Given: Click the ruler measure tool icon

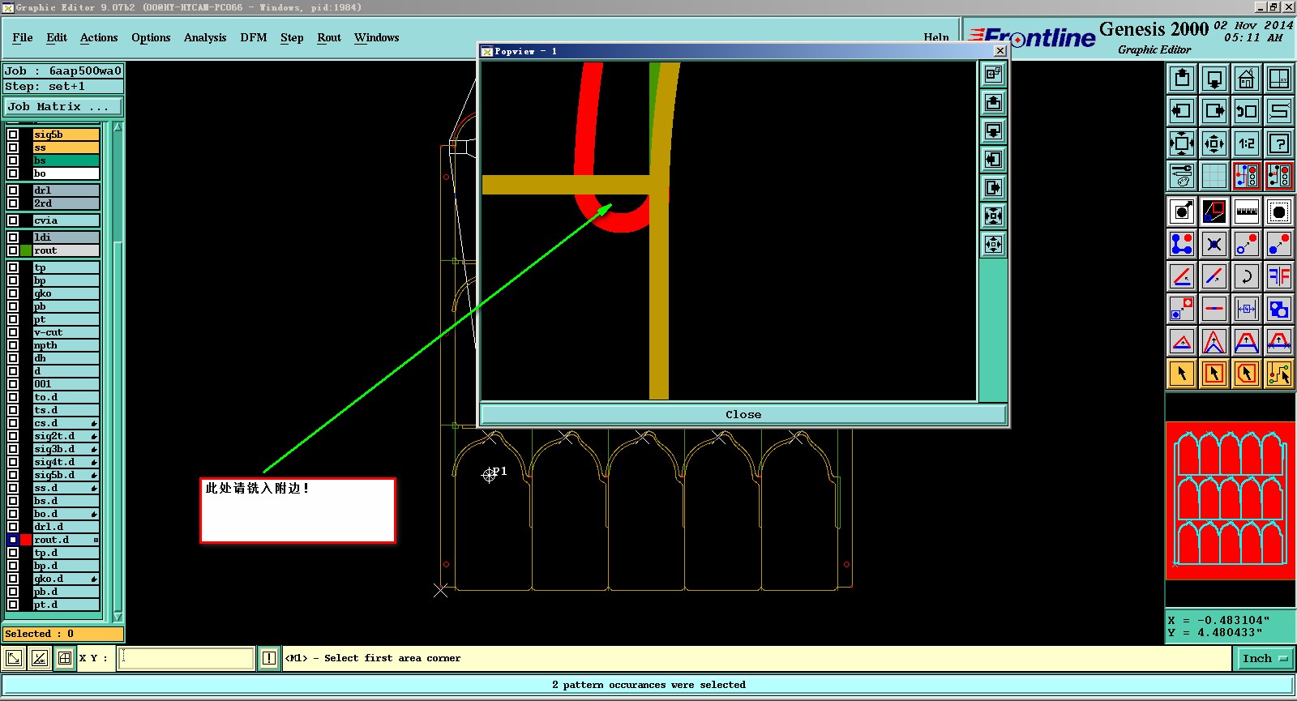Looking at the screenshot, I should (1247, 212).
